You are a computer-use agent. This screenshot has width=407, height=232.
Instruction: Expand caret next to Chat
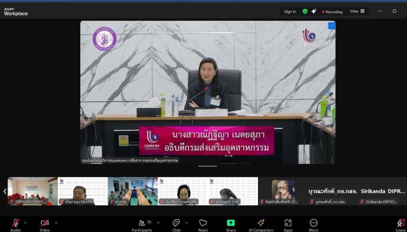pyautogui.click(x=186, y=222)
